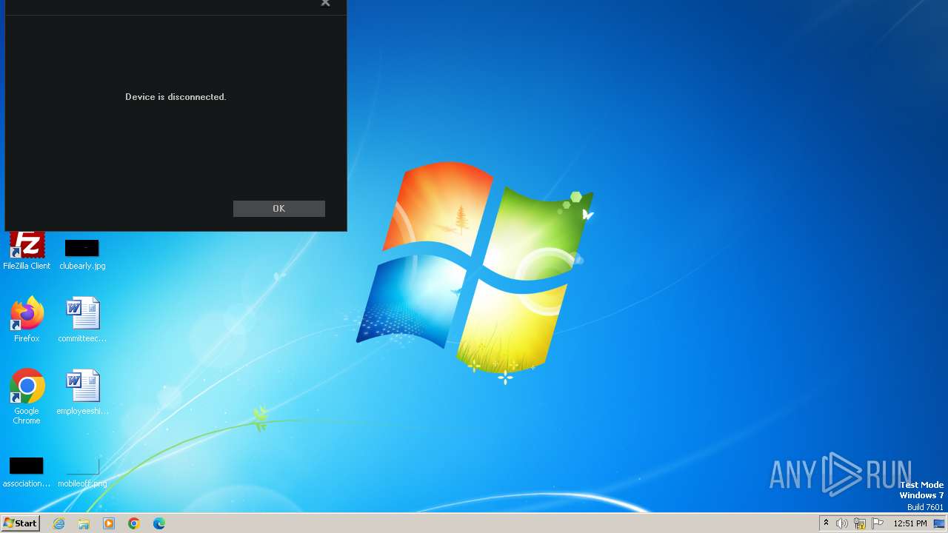
Task: Open Windows Explorer from the taskbar
Action: pyautogui.click(x=84, y=523)
